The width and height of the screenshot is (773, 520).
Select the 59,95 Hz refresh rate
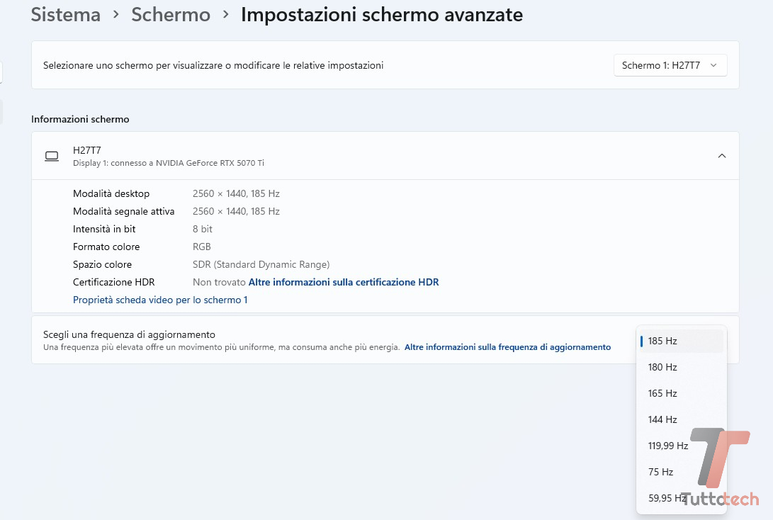[x=665, y=498]
